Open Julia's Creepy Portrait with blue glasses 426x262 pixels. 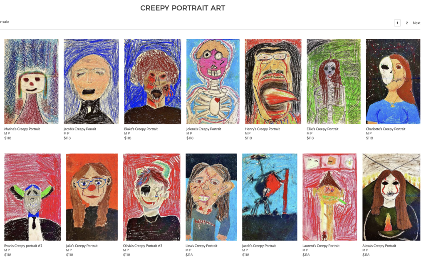[92, 197]
